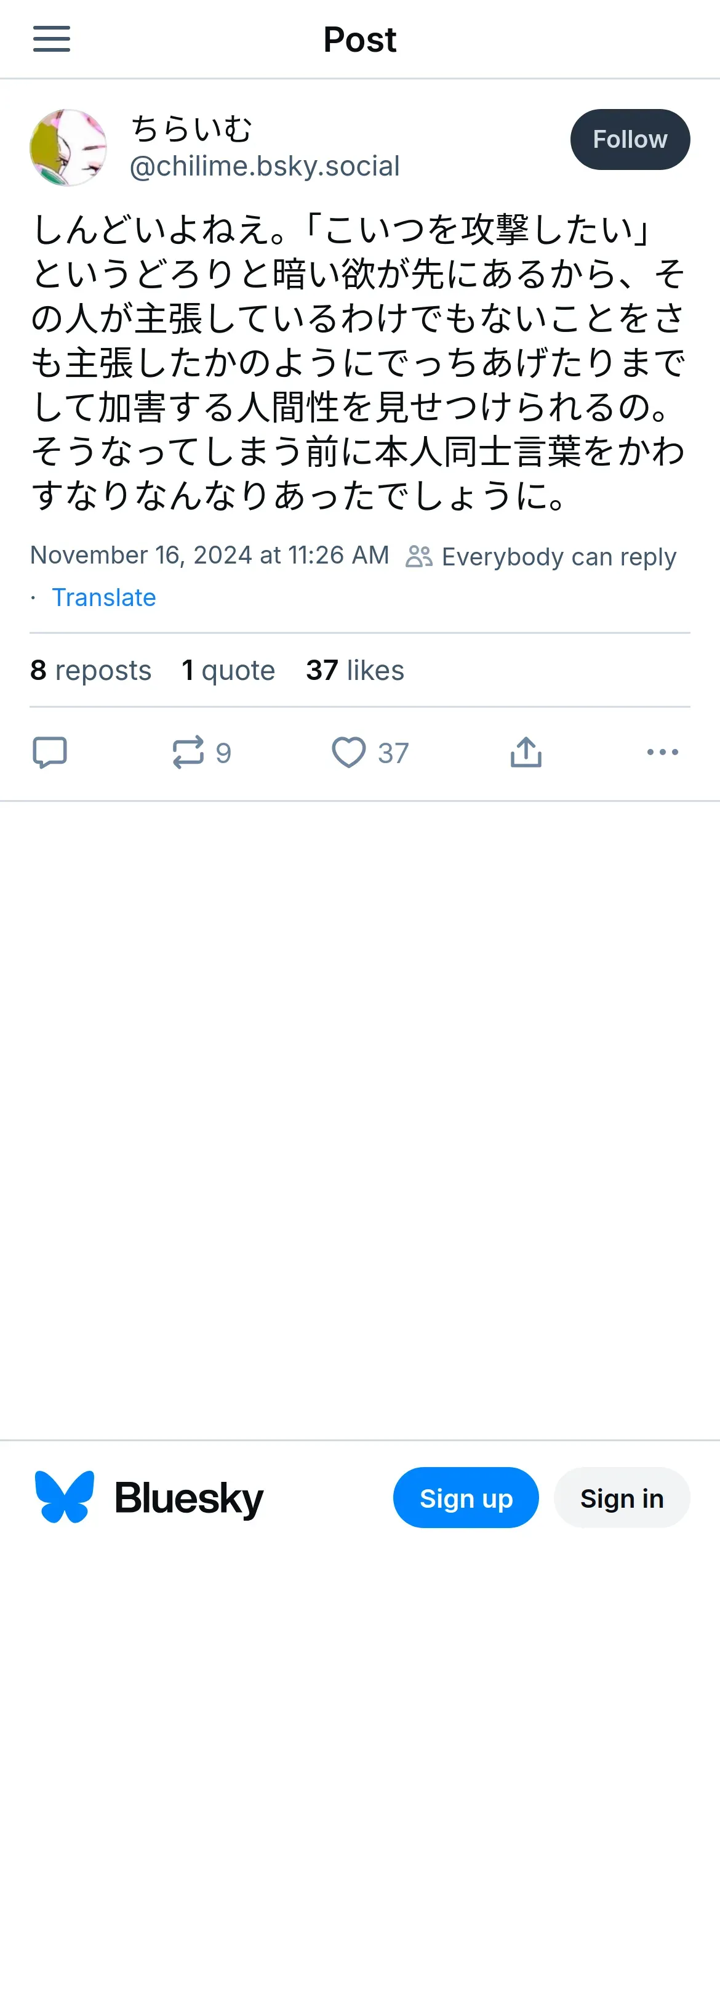This screenshot has width=720, height=1990.
Task: Click the Bluesky wordmark text in the footer
Action: tap(189, 1497)
